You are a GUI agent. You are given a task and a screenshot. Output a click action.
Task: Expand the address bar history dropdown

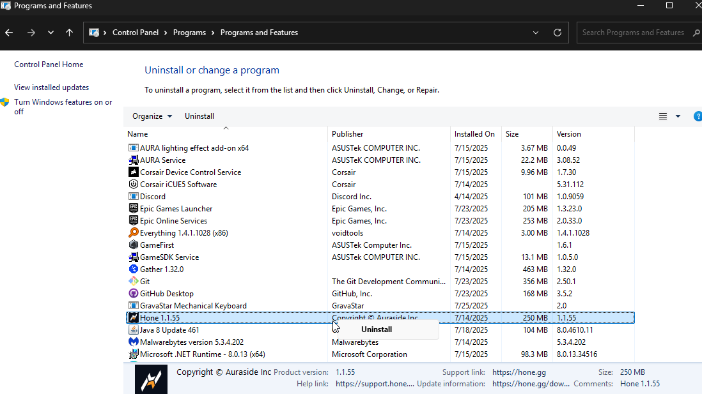(536, 33)
